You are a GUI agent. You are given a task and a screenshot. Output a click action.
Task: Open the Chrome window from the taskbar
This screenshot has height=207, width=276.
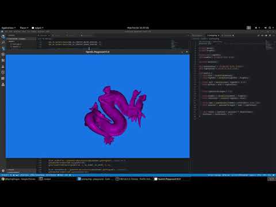click(x=18, y=179)
